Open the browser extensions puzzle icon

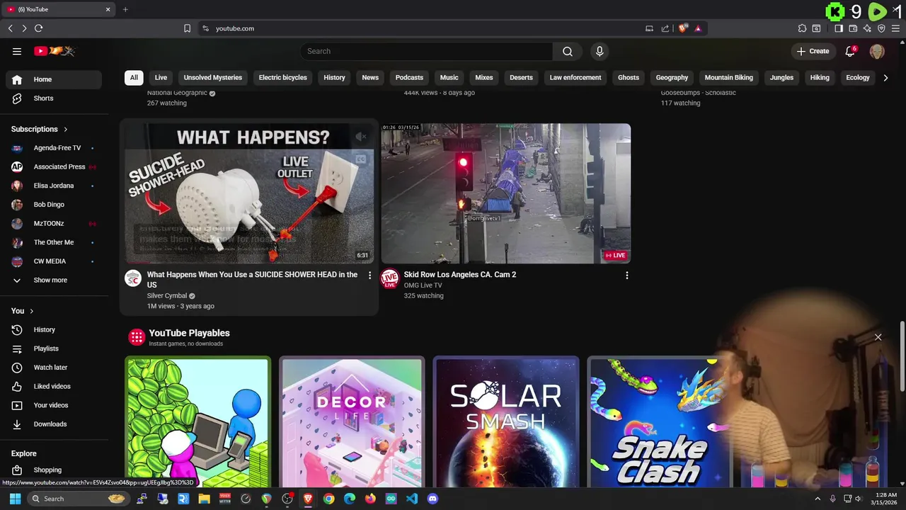(802, 28)
